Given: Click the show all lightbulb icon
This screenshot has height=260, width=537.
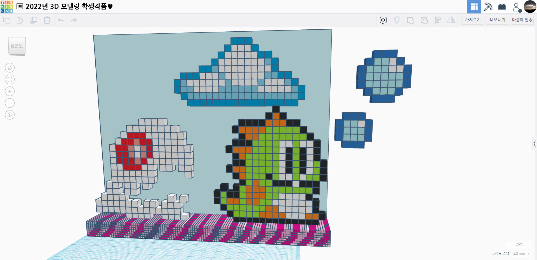Looking at the screenshot, I should 397,20.
